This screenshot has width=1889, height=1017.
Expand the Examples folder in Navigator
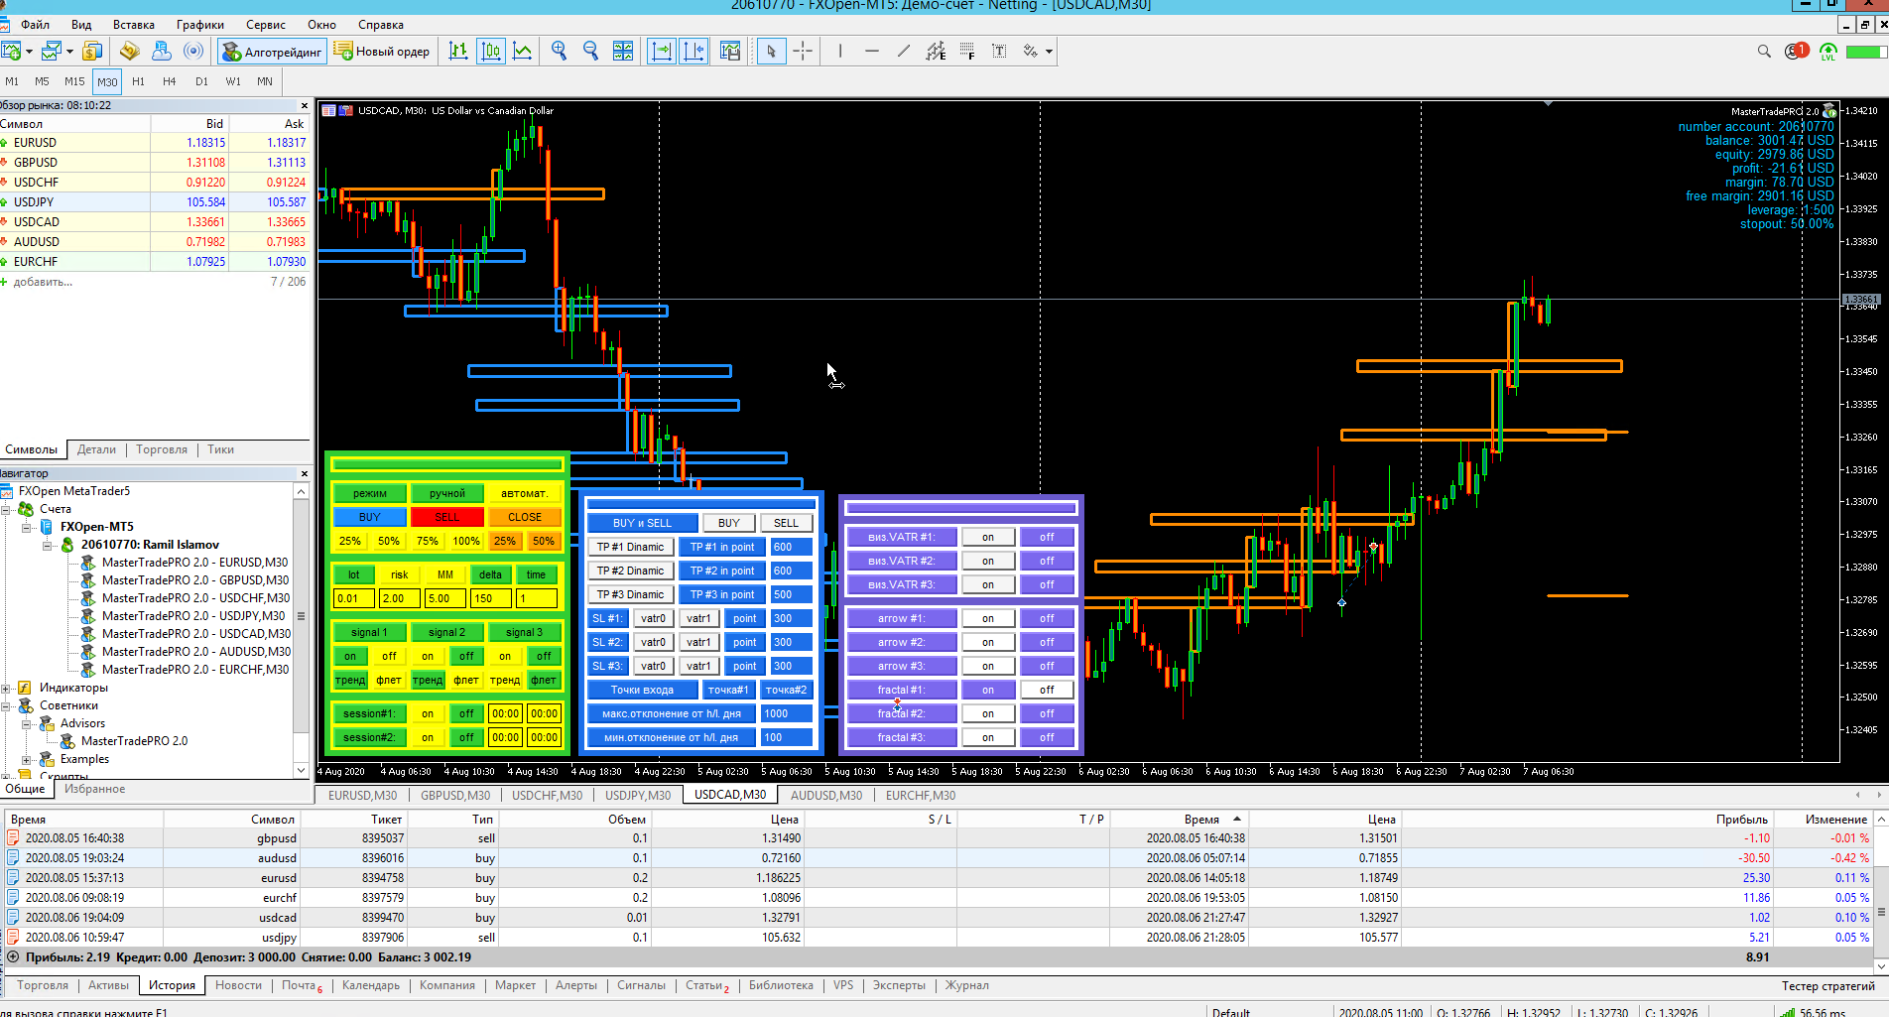tap(27, 759)
